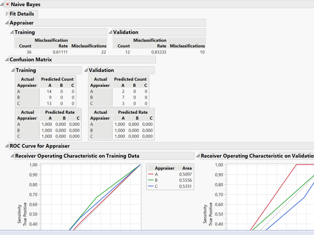The image size is (314, 235).
Task: Collapse the Confusion Matrix section
Action: (7, 59)
